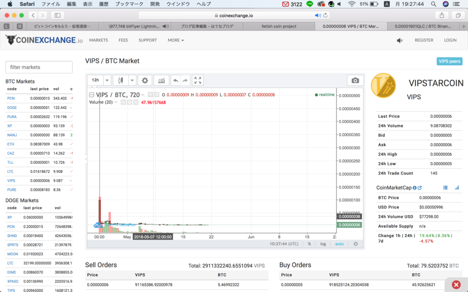Go forward in Safari
Viewport: 468px width, 292px height.
(43, 15)
